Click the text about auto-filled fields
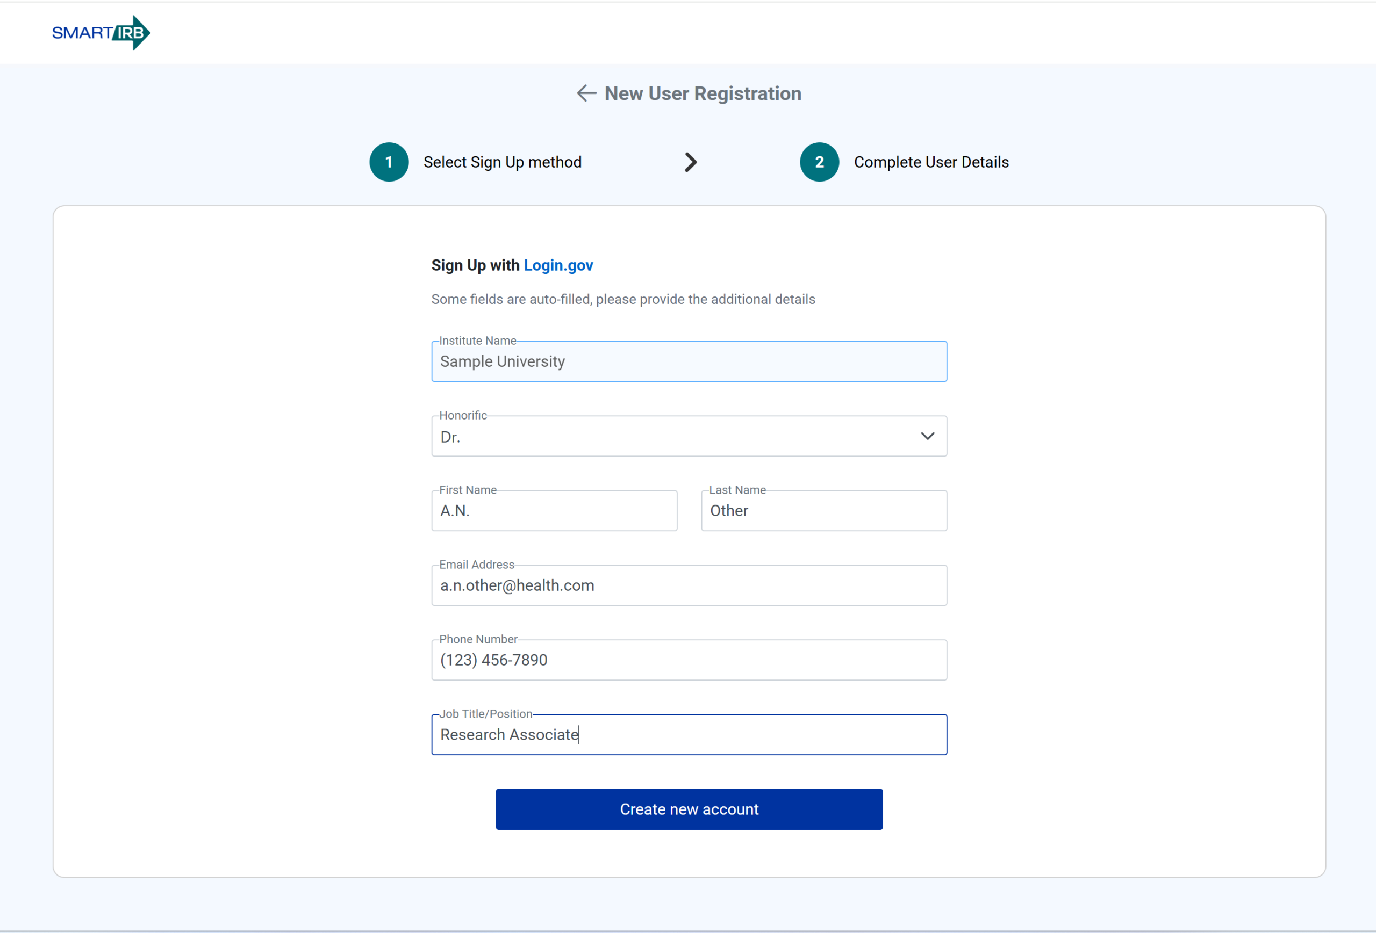Image resolution: width=1376 pixels, height=933 pixels. tap(623, 299)
